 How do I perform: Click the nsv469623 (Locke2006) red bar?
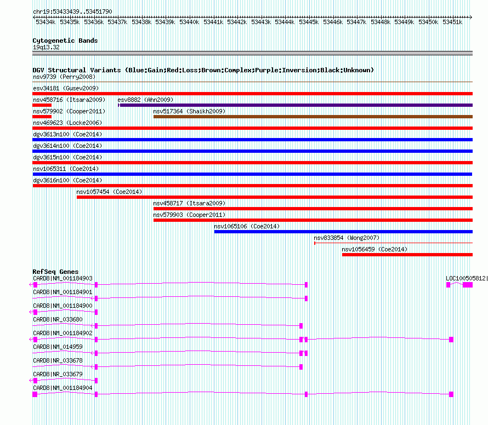coord(252,128)
